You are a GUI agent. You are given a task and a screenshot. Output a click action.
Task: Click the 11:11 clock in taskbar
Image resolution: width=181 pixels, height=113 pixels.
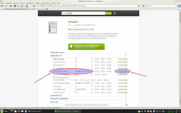coord(171,111)
